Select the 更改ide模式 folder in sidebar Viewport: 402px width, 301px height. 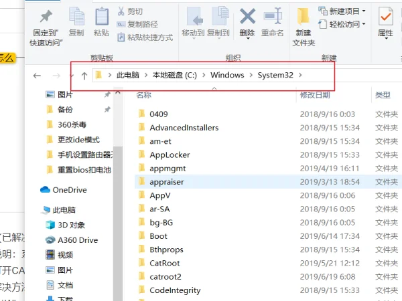click(78, 140)
